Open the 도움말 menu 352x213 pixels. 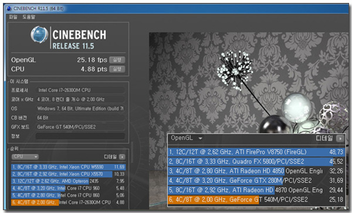pyautogui.click(x=29, y=17)
